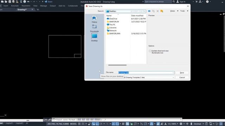Click the New drawing icon in Quick Access toolbar
Viewport: 225px width, 126px height.
click(2, 1)
